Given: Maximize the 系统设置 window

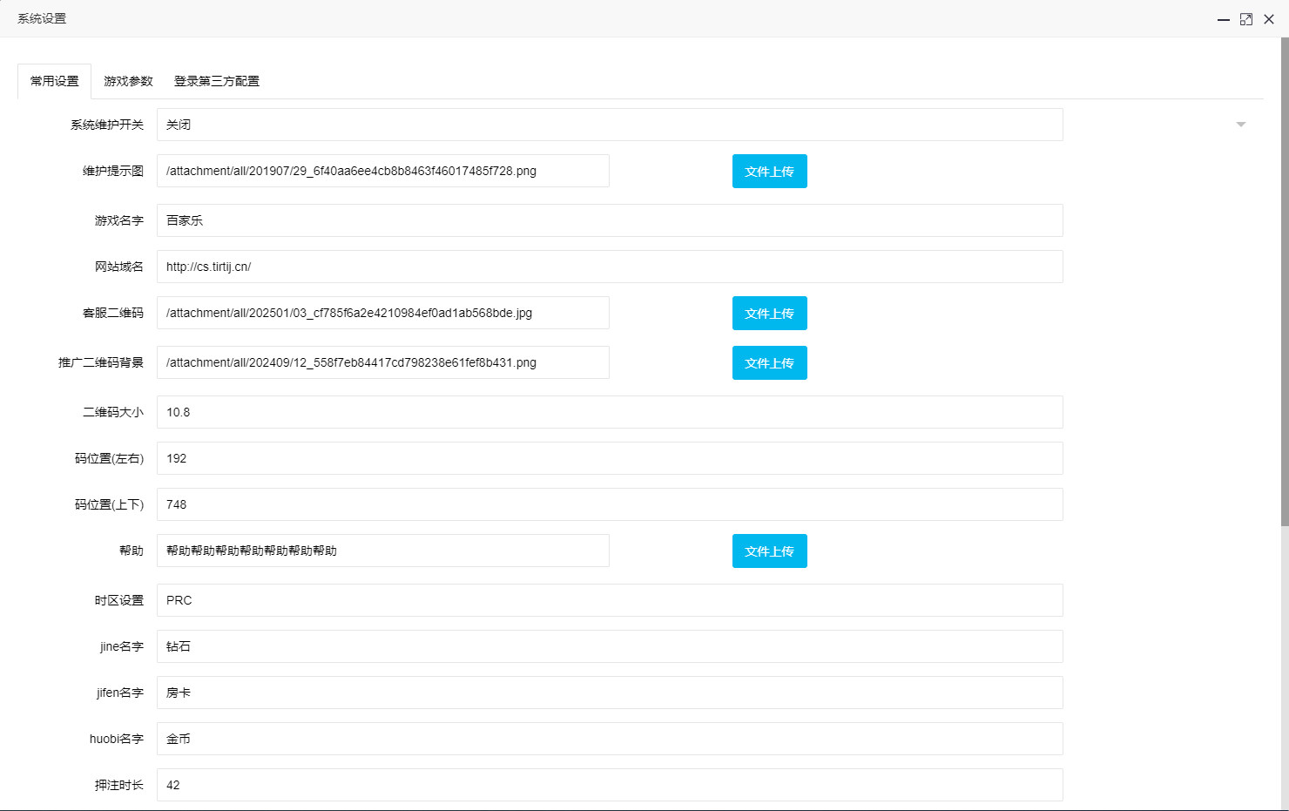Looking at the screenshot, I should [1246, 19].
